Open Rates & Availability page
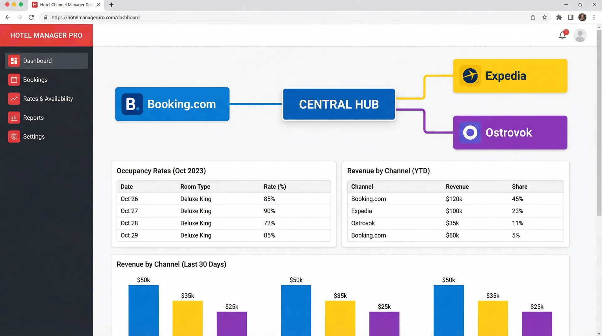Image resolution: width=602 pixels, height=336 pixels. click(46, 99)
